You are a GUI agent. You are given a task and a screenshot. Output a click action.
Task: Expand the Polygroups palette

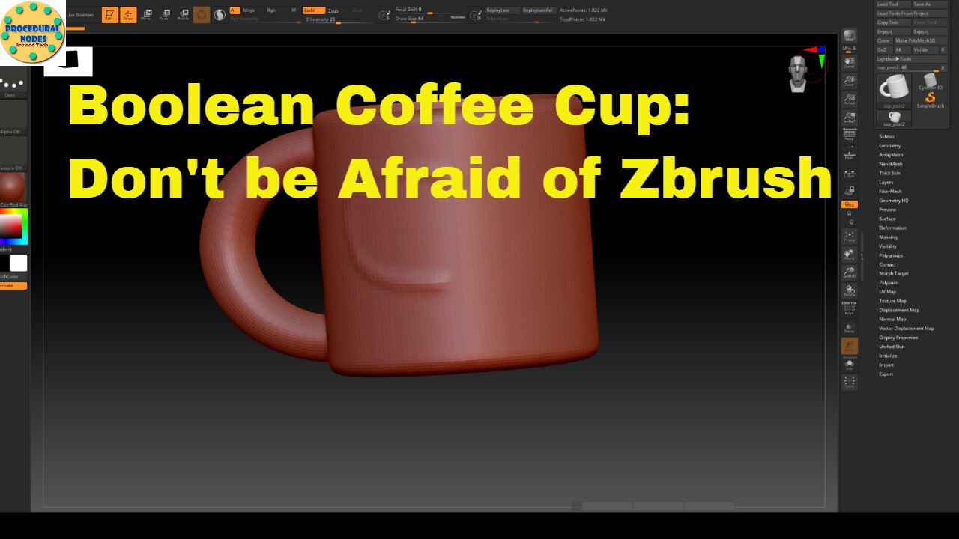click(x=892, y=255)
